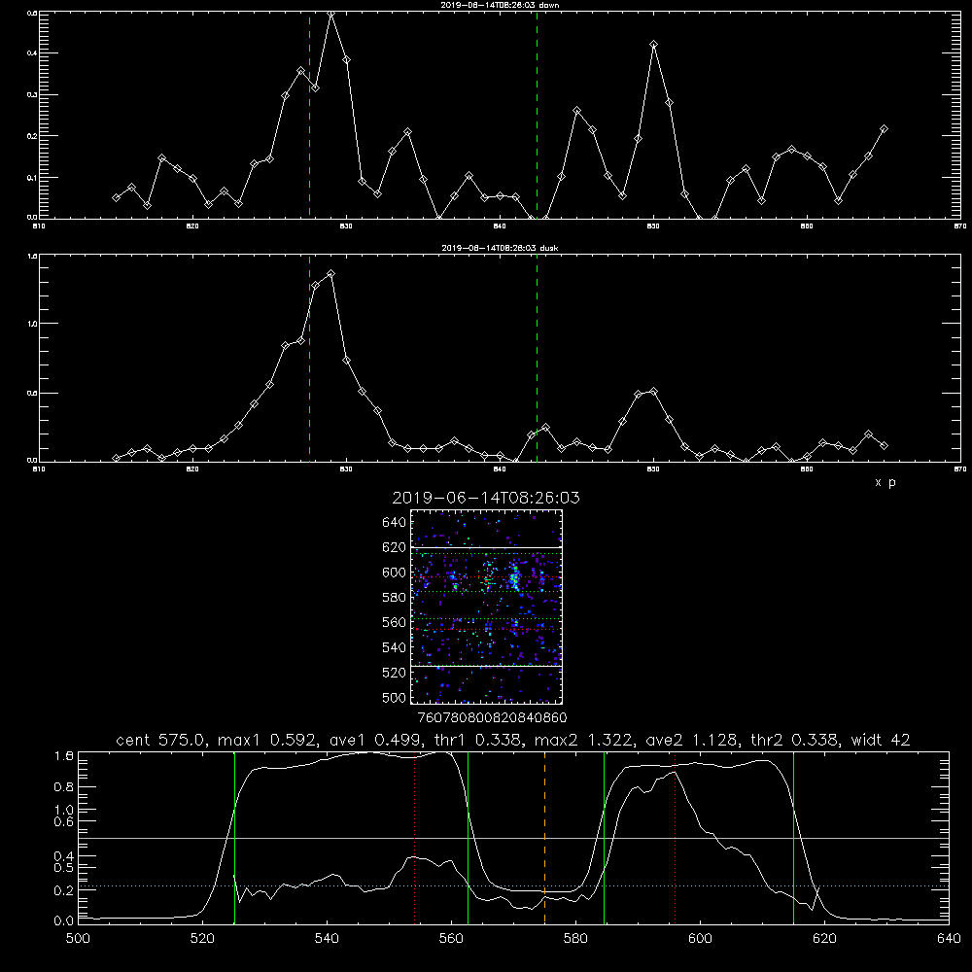Click the 500 tick label on bottom plot x-axis
Viewport: 972px width, 972px height.
click(x=78, y=939)
